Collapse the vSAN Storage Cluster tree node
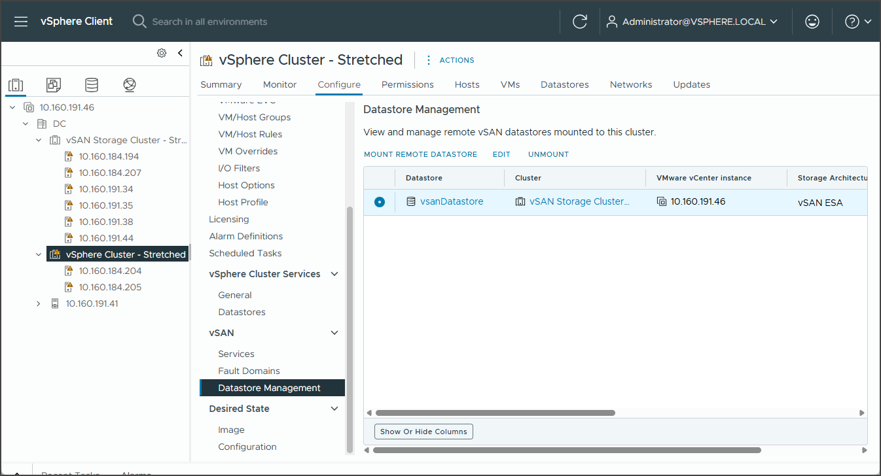 [38, 139]
